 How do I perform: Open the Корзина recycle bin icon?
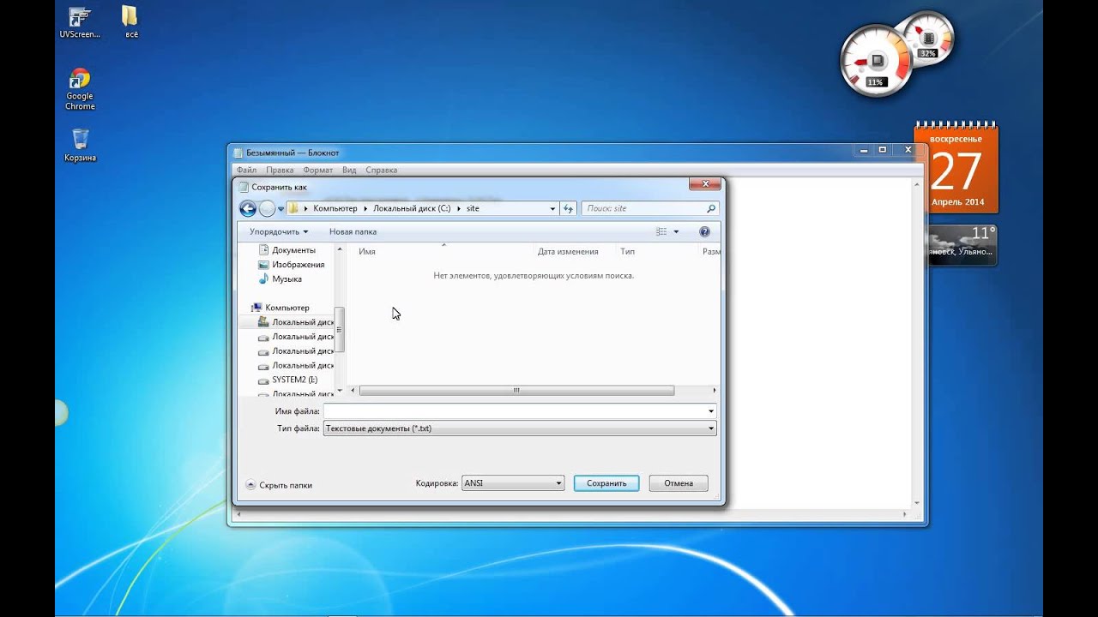coord(80,146)
